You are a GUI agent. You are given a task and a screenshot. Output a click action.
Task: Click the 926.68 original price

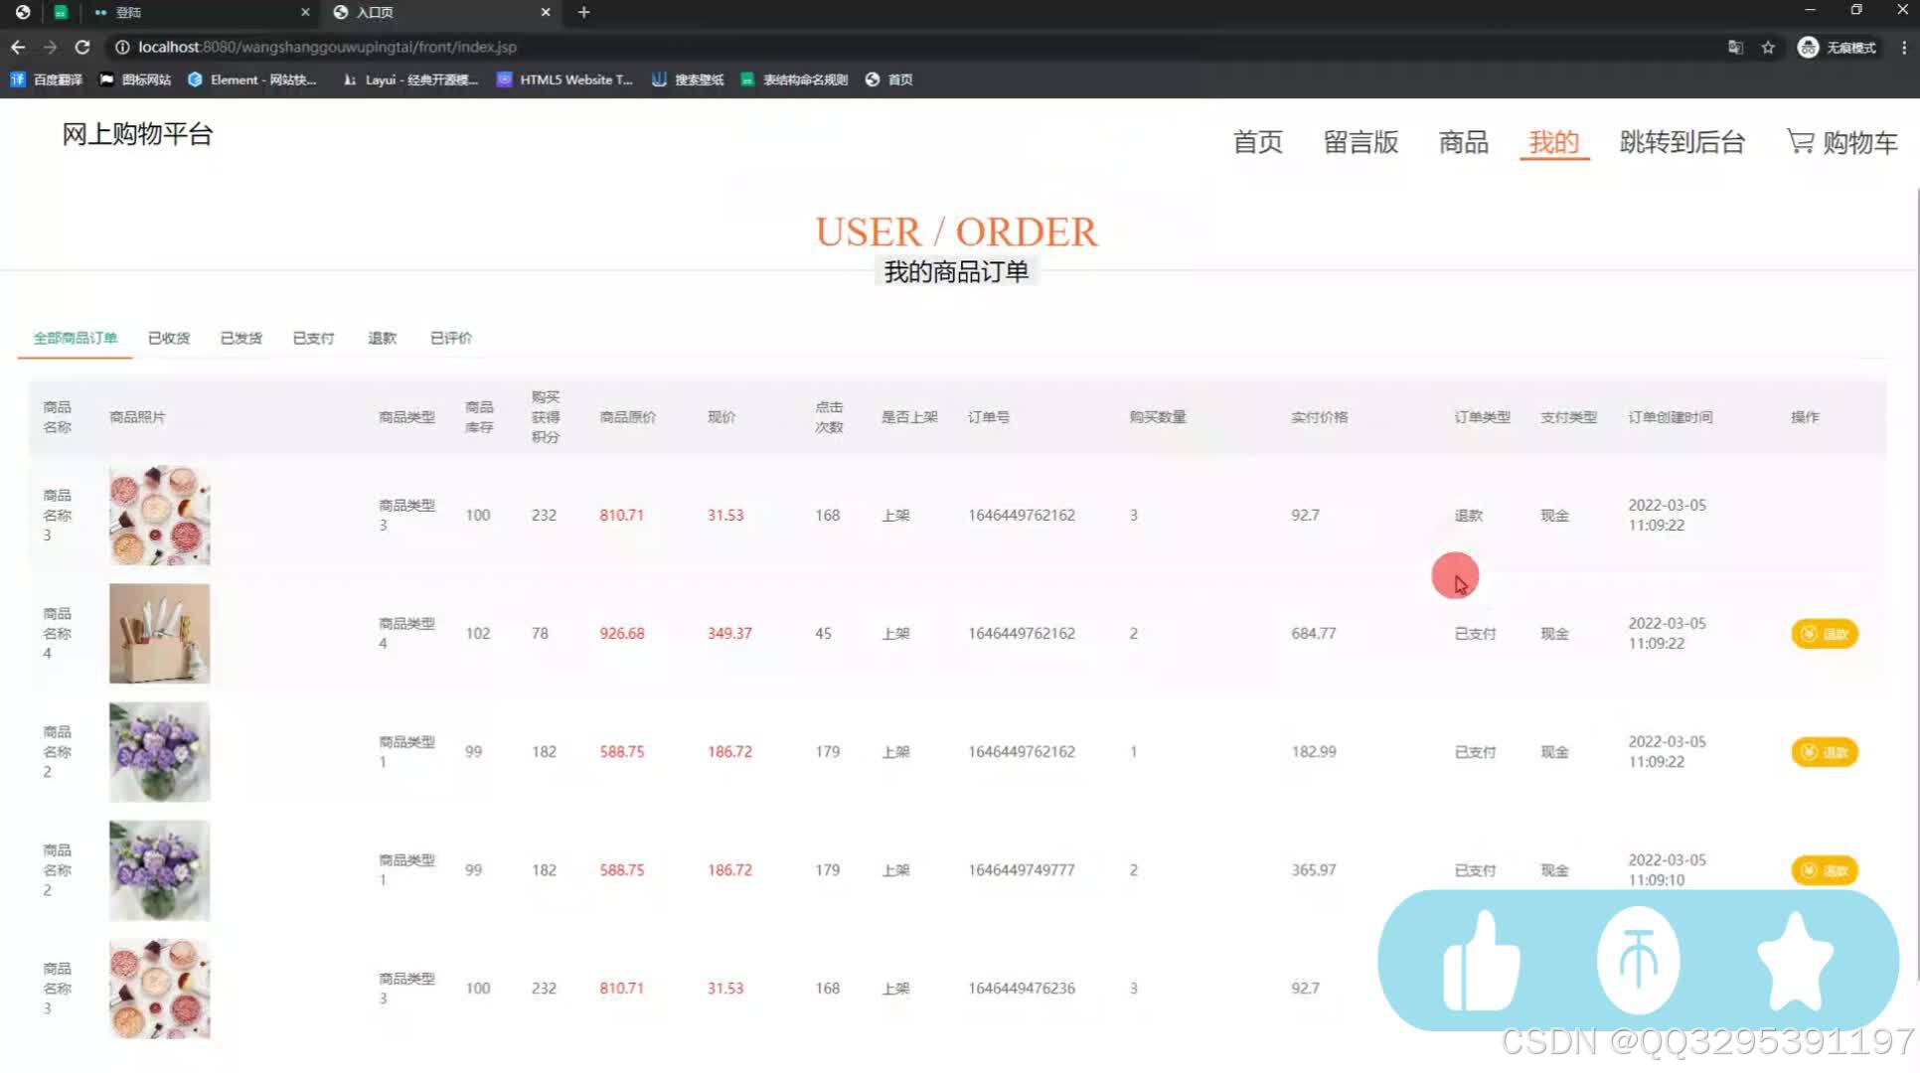point(622,634)
